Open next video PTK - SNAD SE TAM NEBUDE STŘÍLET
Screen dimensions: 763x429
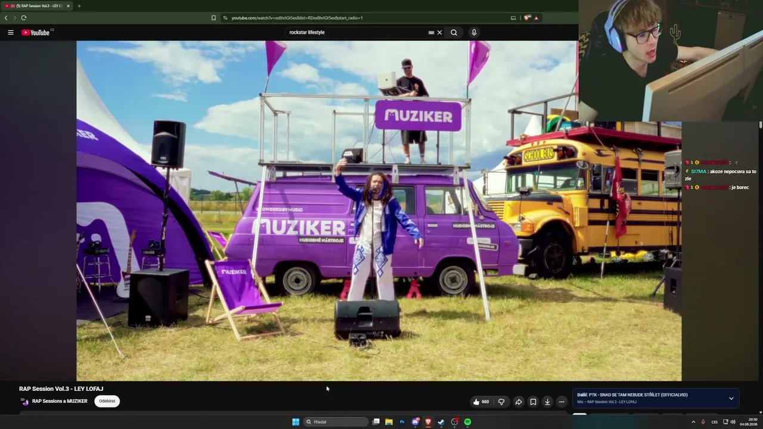(632, 394)
